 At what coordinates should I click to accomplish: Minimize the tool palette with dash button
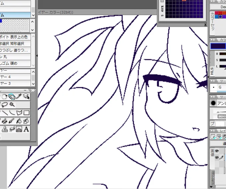[25, 91]
